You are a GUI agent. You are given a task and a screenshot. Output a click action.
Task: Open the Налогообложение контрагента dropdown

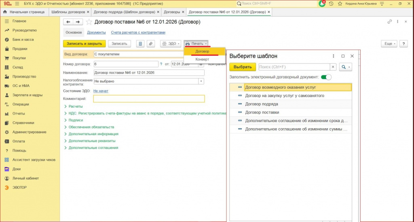(x=201, y=81)
